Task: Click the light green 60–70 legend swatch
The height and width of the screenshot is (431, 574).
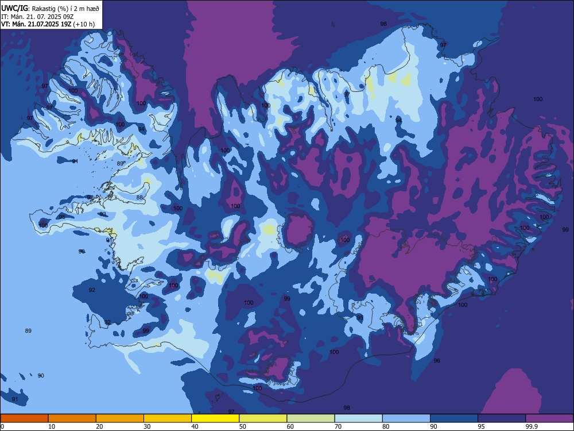Action: coord(311,418)
